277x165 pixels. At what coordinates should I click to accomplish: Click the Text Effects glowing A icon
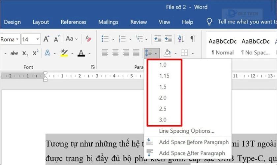pos(47,53)
